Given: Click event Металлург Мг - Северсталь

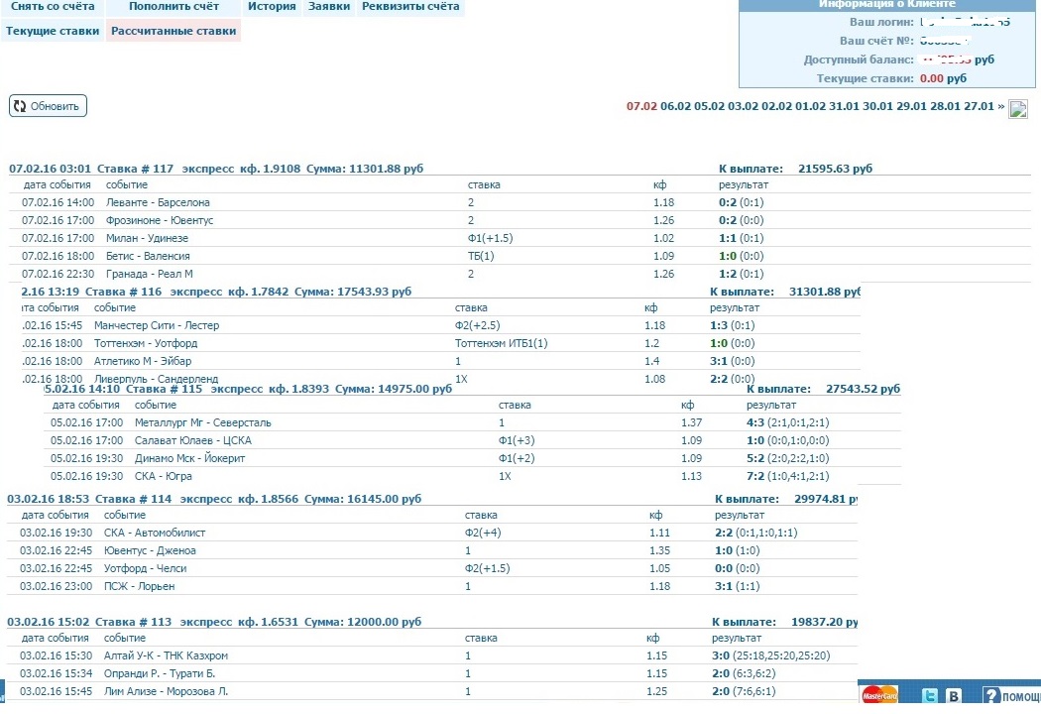Looking at the screenshot, I should tap(202, 422).
